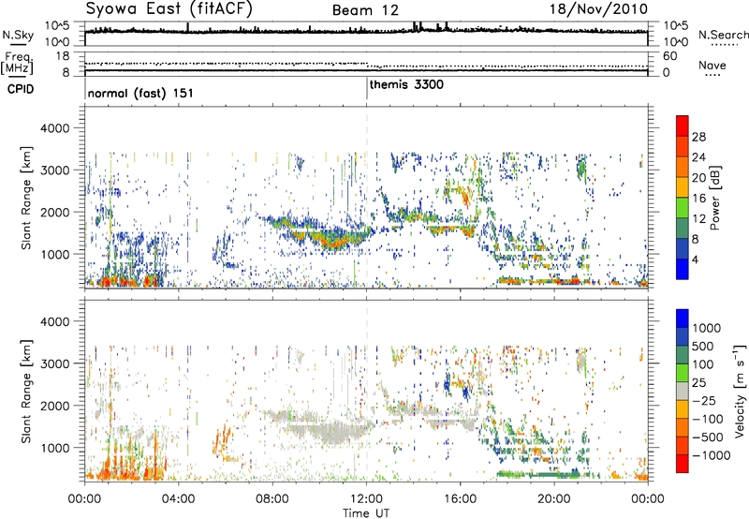Click the velocity panel 'Slant Range [km]' label

26,391
